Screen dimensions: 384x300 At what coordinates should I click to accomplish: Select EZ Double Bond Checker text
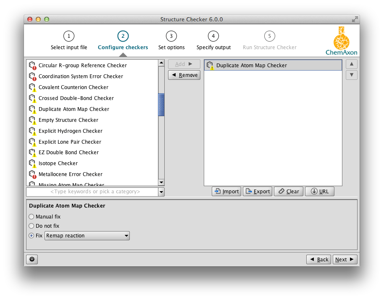68,153
